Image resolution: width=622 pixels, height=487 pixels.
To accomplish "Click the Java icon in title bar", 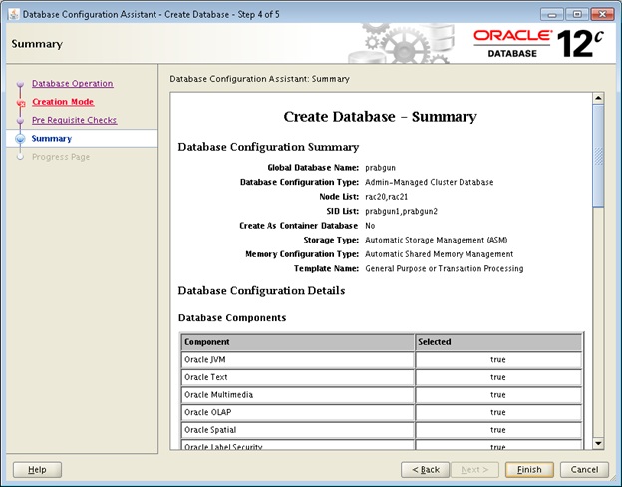I will tap(14, 14).
